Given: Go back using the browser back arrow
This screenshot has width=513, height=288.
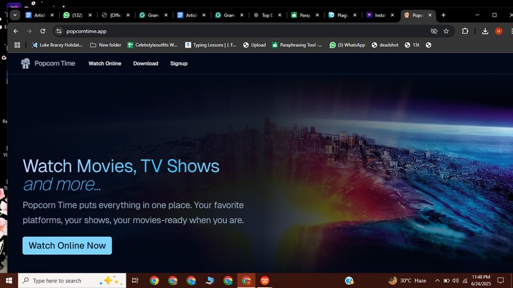Looking at the screenshot, I should pos(15,31).
